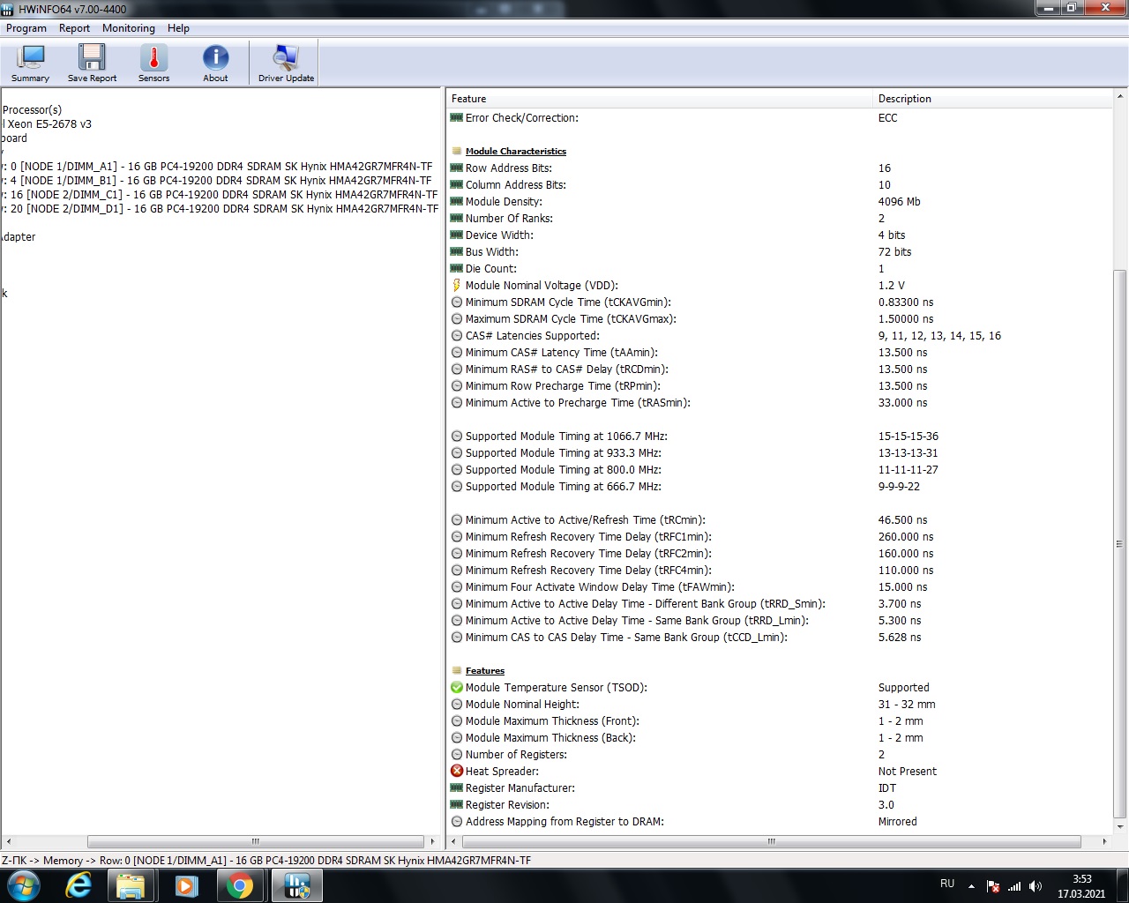Click the Features section heading
The width and height of the screenshot is (1129, 903).
[x=485, y=671]
